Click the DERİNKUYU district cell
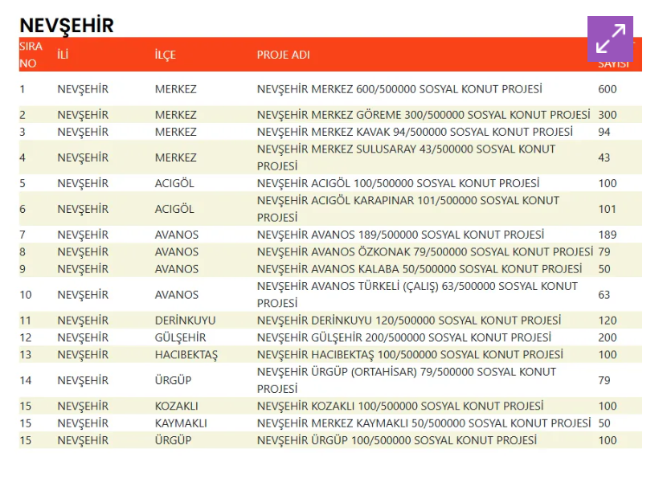This screenshot has width=659, height=478. (185, 321)
